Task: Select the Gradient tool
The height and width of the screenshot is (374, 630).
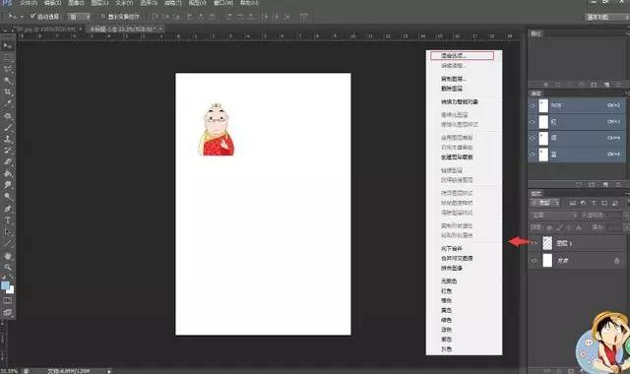Action: tap(8, 173)
